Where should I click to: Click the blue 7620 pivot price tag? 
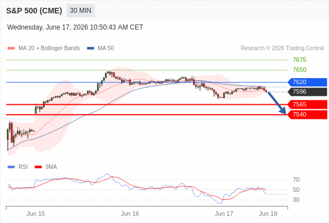tap(307, 82)
